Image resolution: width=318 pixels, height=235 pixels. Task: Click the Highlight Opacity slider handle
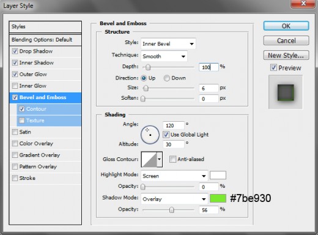coord(143,187)
